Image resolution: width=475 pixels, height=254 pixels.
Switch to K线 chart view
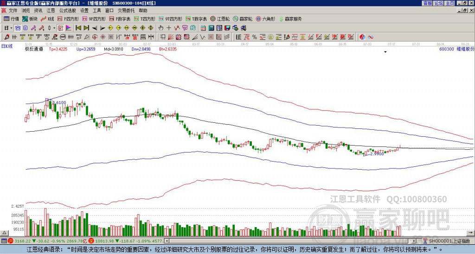click(47, 19)
